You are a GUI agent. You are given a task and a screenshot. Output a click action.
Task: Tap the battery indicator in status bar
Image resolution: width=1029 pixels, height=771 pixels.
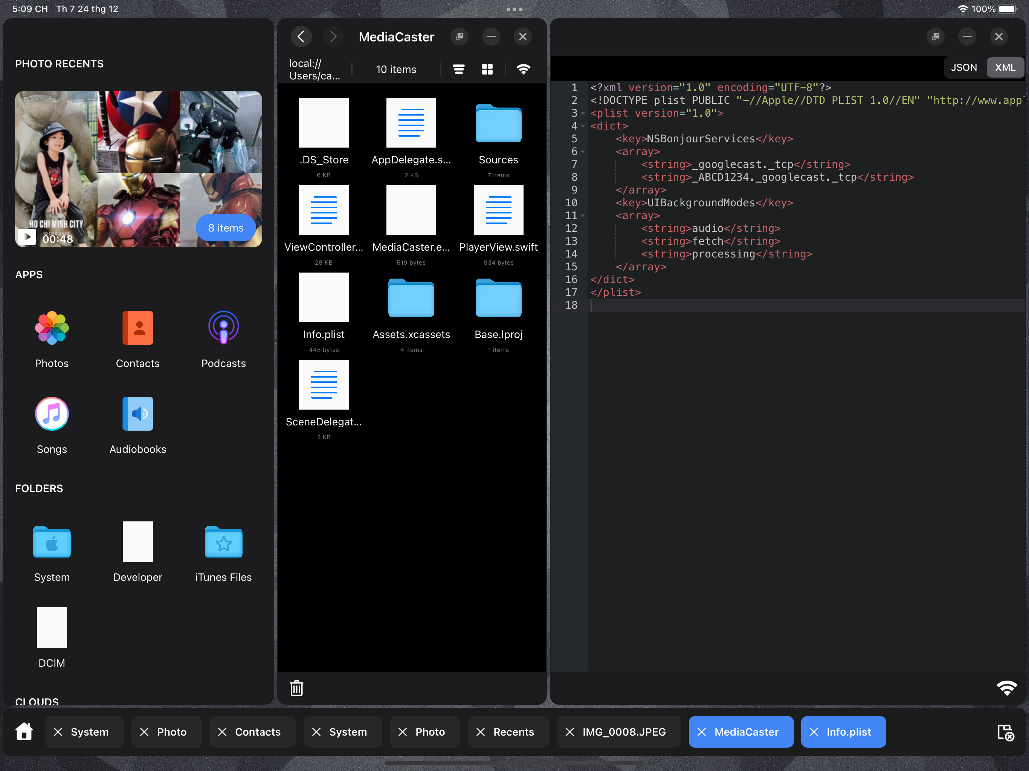1008,9
